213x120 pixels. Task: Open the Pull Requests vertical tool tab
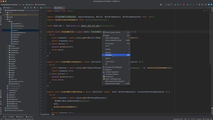(1, 20)
